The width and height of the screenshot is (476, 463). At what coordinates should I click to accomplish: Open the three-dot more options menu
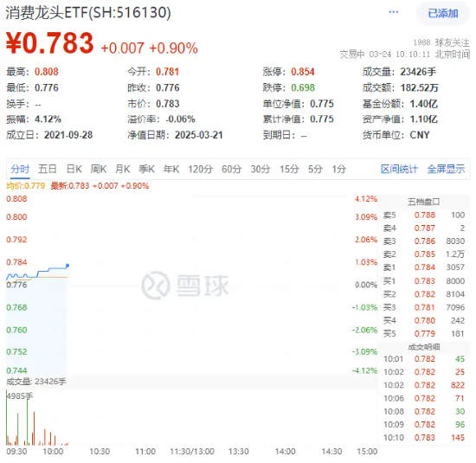[394, 12]
